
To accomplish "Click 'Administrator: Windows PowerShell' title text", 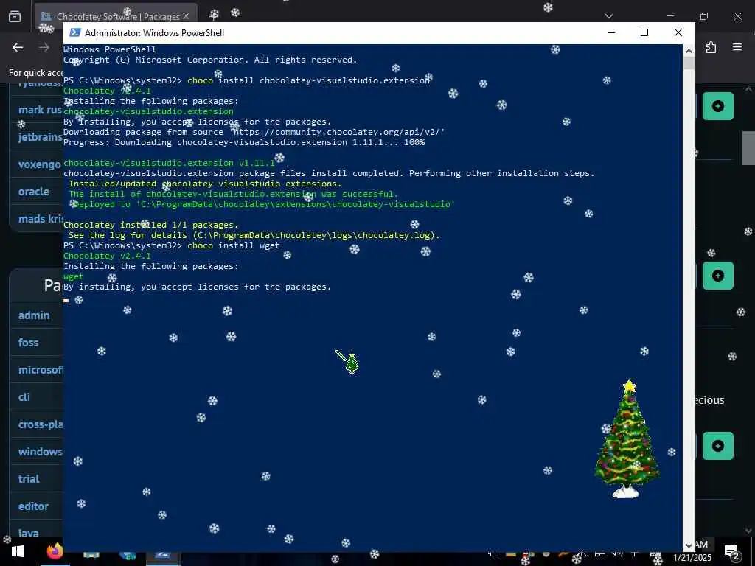I will pos(154,32).
